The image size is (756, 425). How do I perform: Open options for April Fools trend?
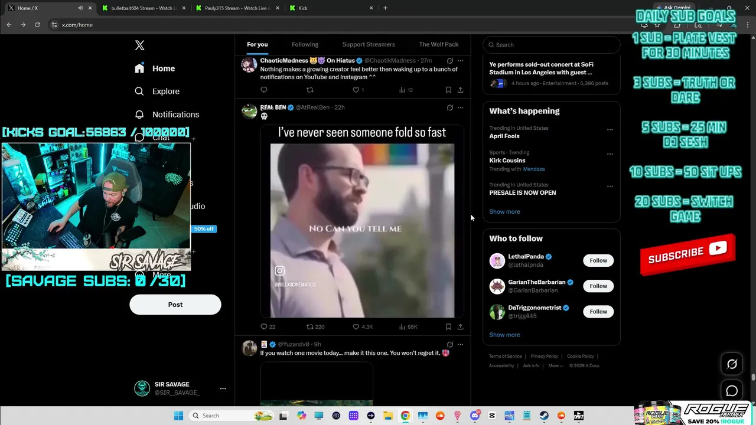610,130
